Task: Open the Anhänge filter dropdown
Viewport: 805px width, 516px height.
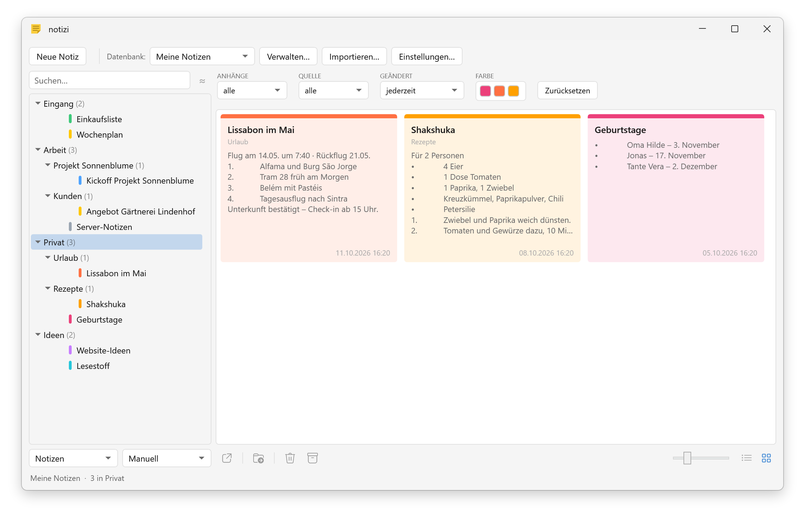Action: [x=252, y=91]
